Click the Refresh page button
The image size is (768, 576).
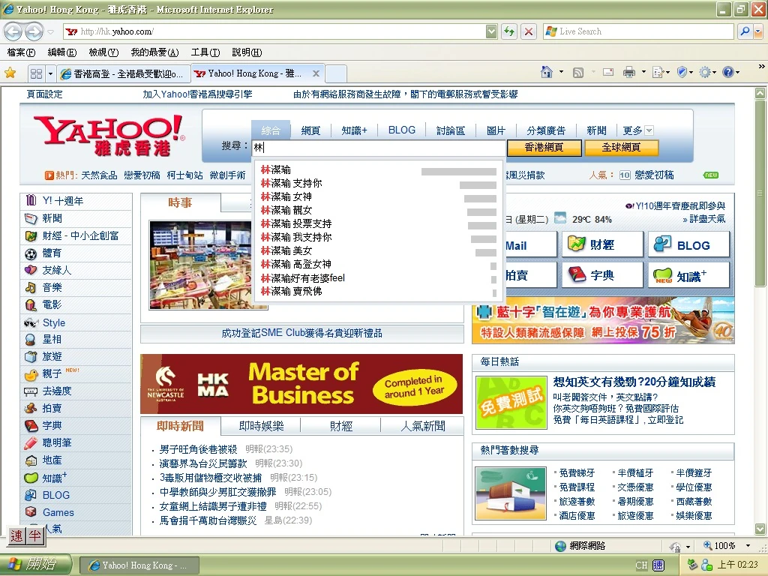(x=509, y=31)
